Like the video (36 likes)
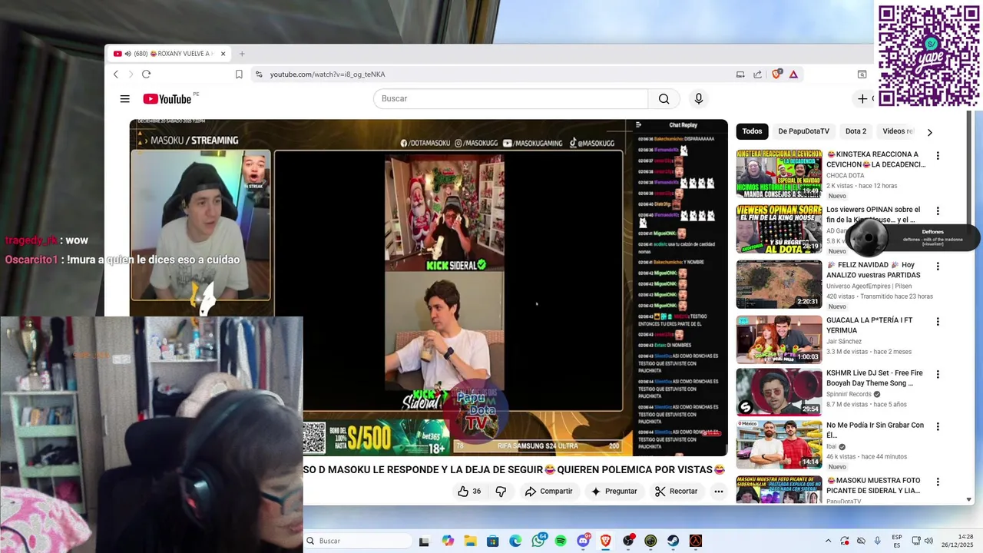 click(469, 492)
